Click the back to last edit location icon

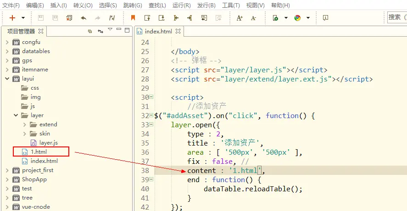click(x=204, y=18)
